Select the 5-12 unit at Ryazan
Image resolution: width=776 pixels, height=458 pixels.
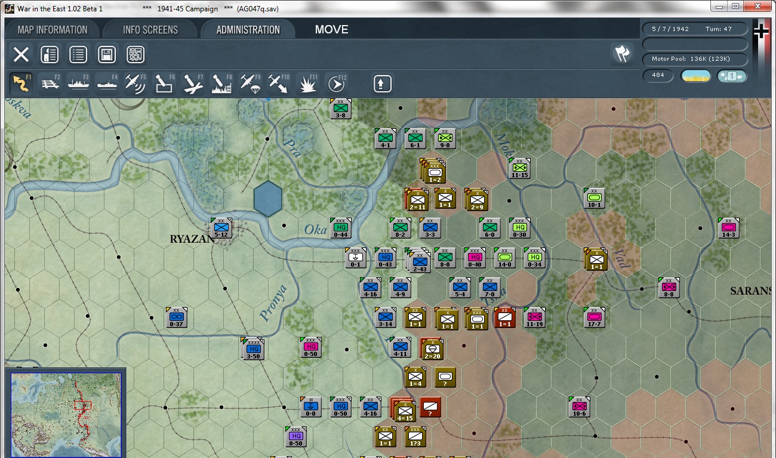tap(221, 228)
